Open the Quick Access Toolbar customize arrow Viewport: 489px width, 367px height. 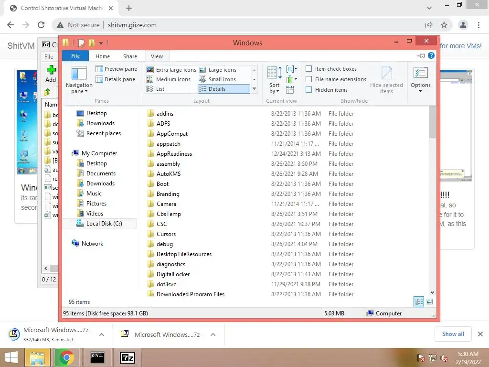[x=101, y=43]
